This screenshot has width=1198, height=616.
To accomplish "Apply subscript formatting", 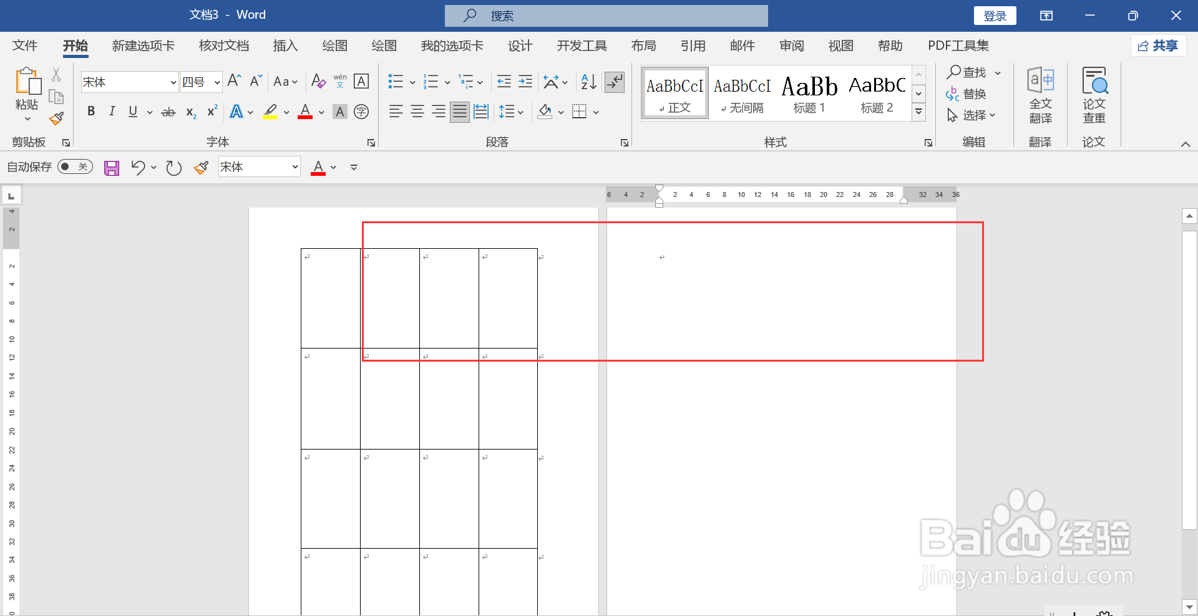I will (191, 112).
